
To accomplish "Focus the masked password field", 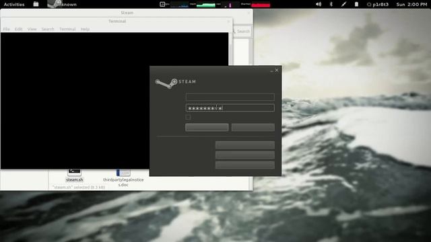I will point(230,108).
